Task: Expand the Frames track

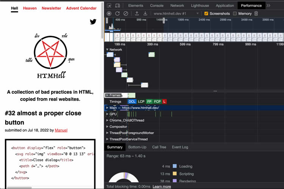Action: [x=107, y=95]
